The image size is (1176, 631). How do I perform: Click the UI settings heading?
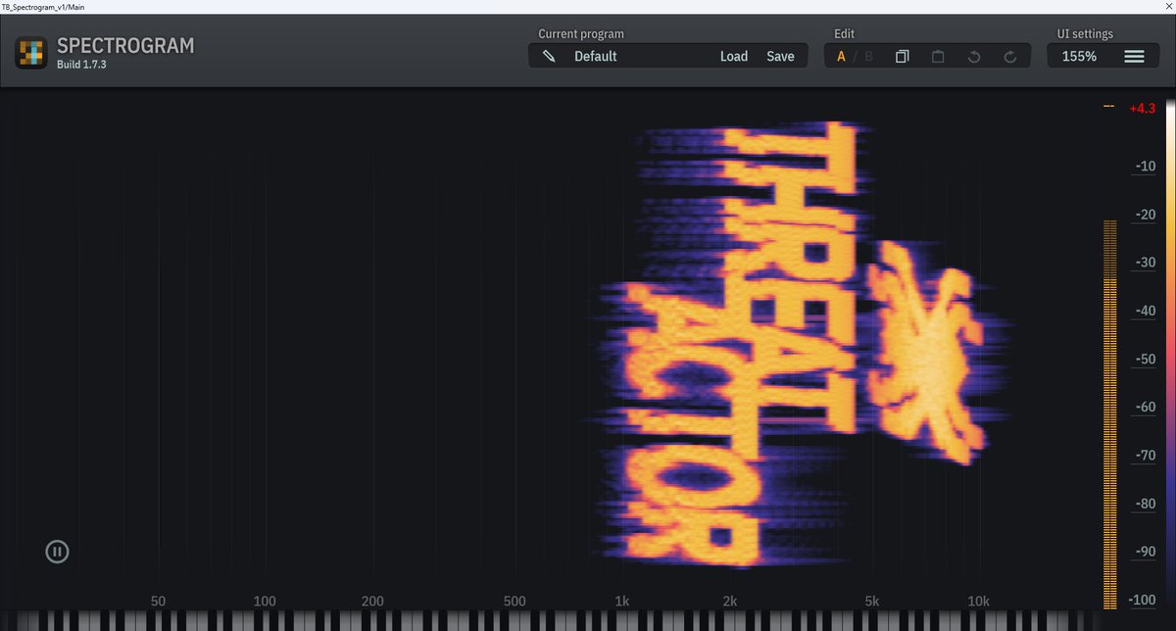[x=1085, y=33]
